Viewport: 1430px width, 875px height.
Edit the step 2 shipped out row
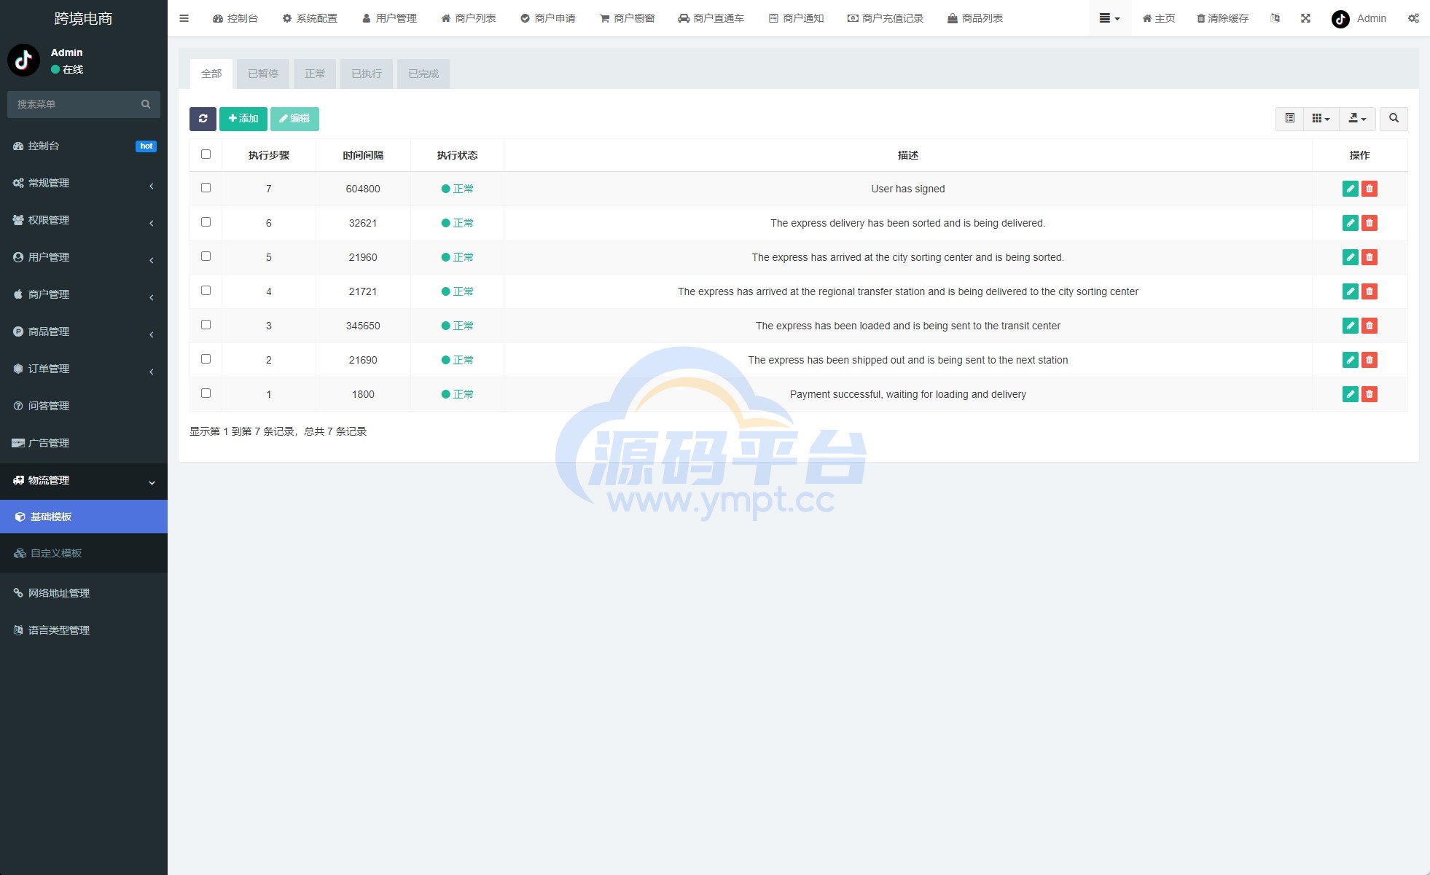1350,360
